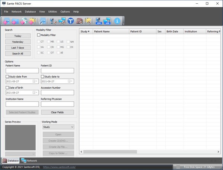The width and height of the screenshot is (223, 170).
Task: Open the Study date to date picker
Action: pyautogui.click(x=71, y=81)
